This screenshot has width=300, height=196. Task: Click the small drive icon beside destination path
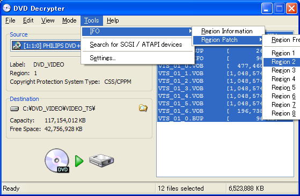[x=14, y=109]
